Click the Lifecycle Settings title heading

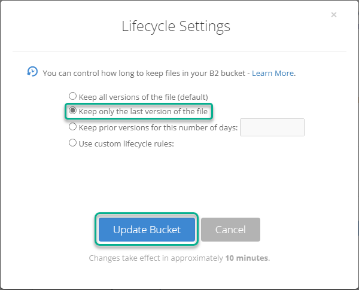176,26
